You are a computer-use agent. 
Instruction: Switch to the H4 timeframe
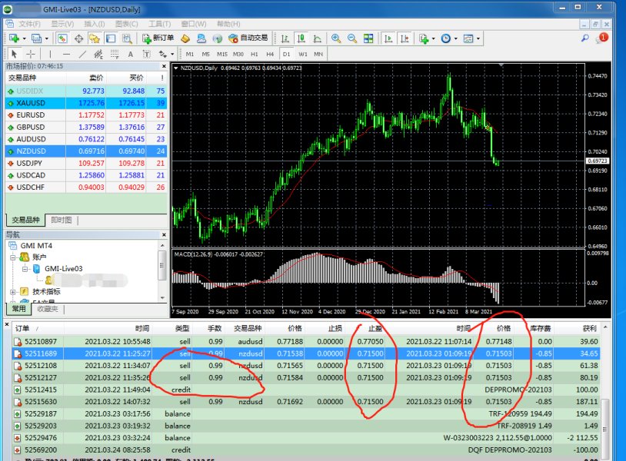[270, 54]
